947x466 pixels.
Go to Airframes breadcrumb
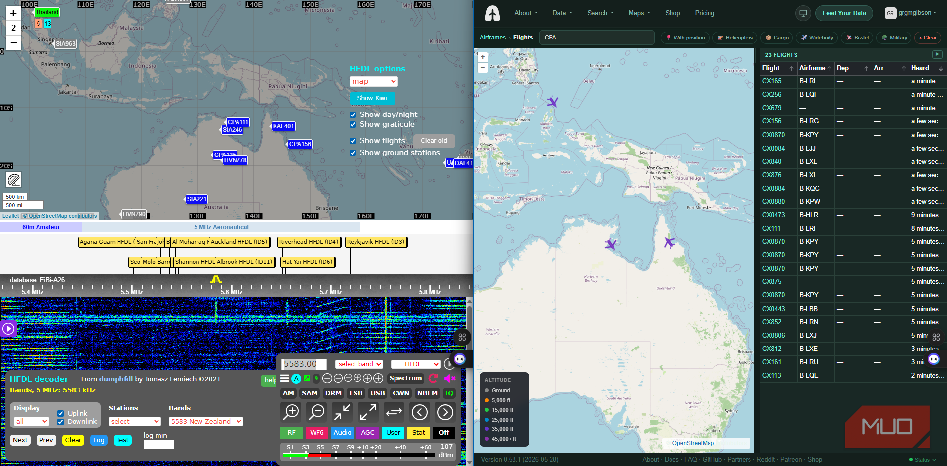[493, 38]
